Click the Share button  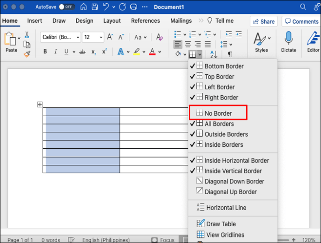263,21
